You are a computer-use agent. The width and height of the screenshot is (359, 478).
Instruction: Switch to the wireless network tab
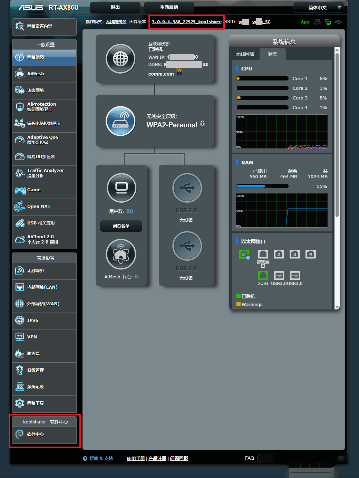click(x=245, y=54)
